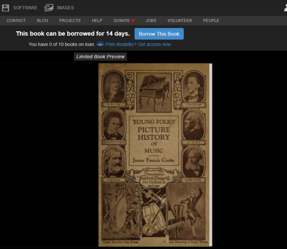
Task: Open the Projects menu item
Action: pyautogui.click(x=70, y=20)
